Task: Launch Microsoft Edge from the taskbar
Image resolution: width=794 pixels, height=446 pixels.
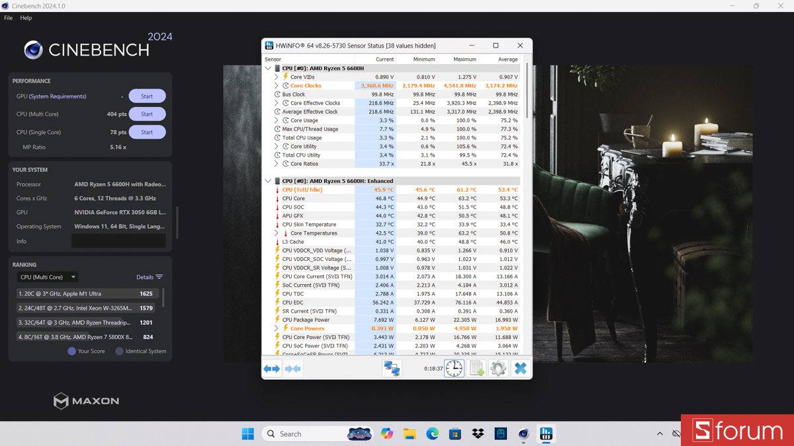Action: (432, 433)
